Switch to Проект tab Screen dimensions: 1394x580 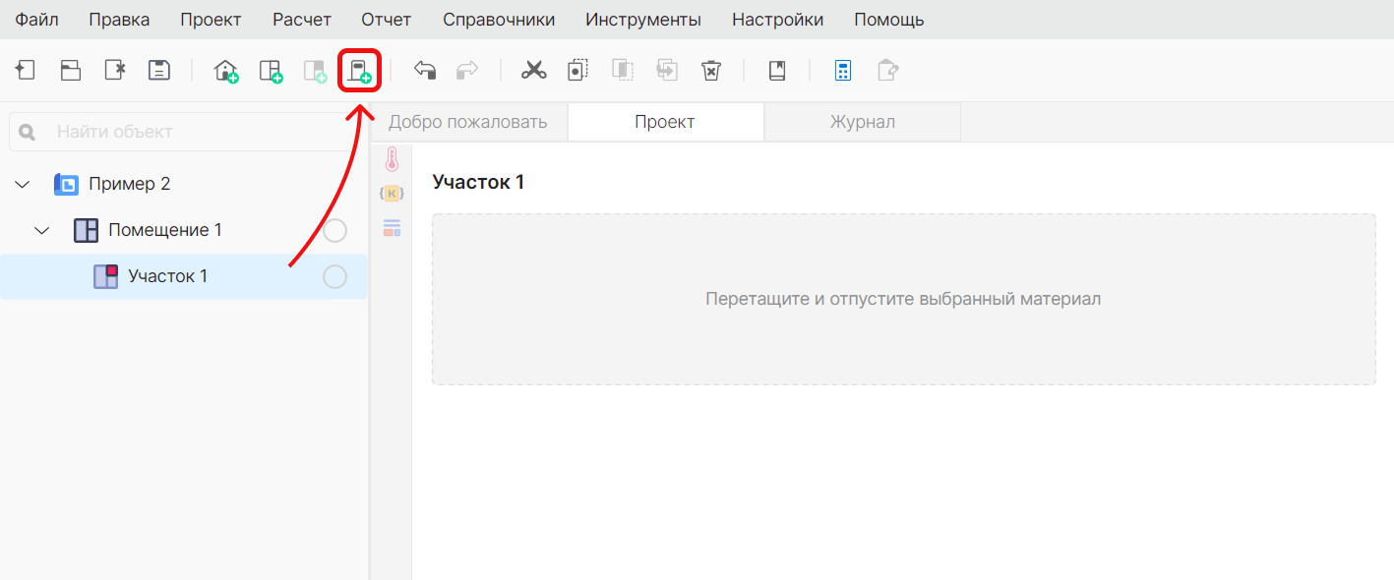click(x=665, y=122)
